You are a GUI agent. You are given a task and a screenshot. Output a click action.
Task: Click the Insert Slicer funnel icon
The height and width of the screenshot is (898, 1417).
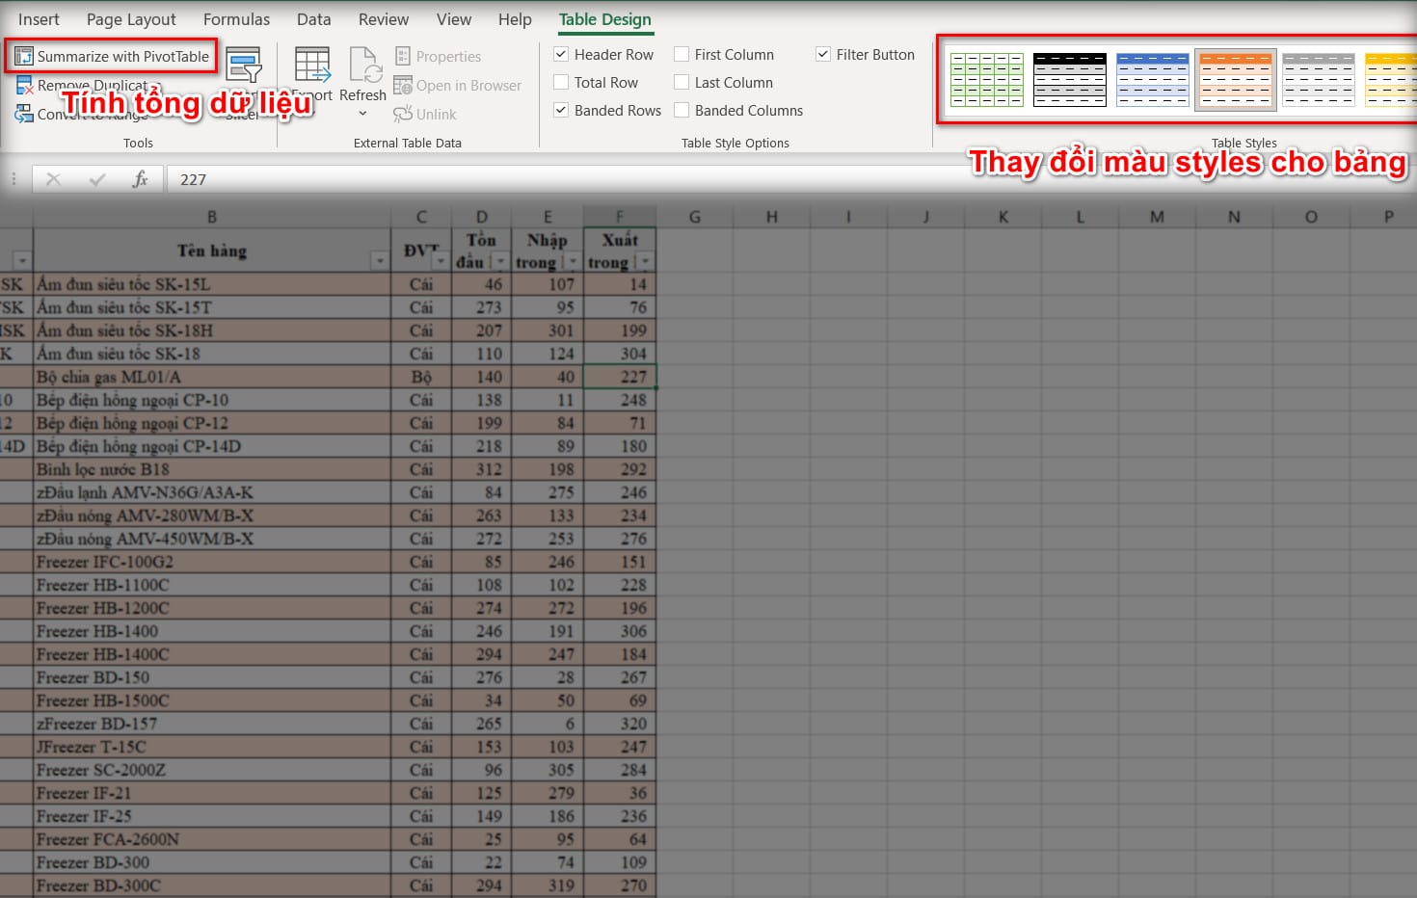244,66
